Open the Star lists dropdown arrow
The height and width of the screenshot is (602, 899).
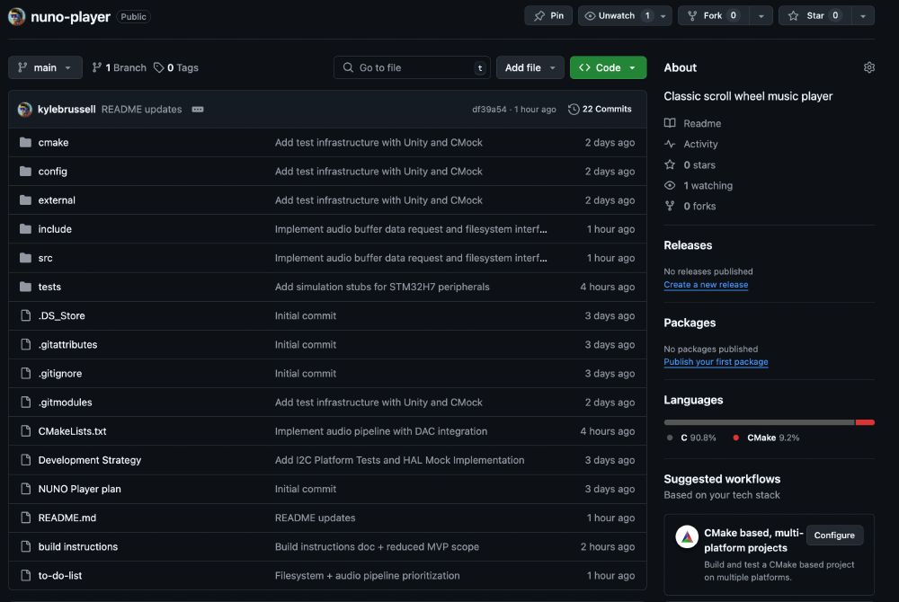point(863,16)
